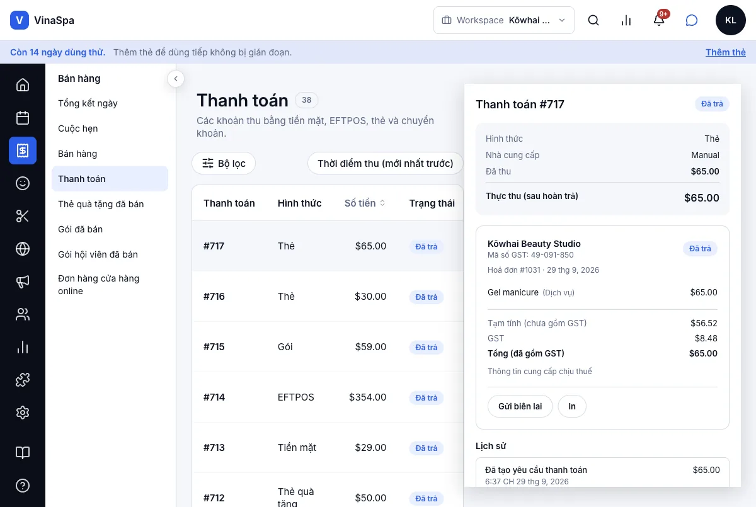Image resolution: width=756 pixels, height=507 pixels.
Task: Click the In print button
Action: pos(572,406)
